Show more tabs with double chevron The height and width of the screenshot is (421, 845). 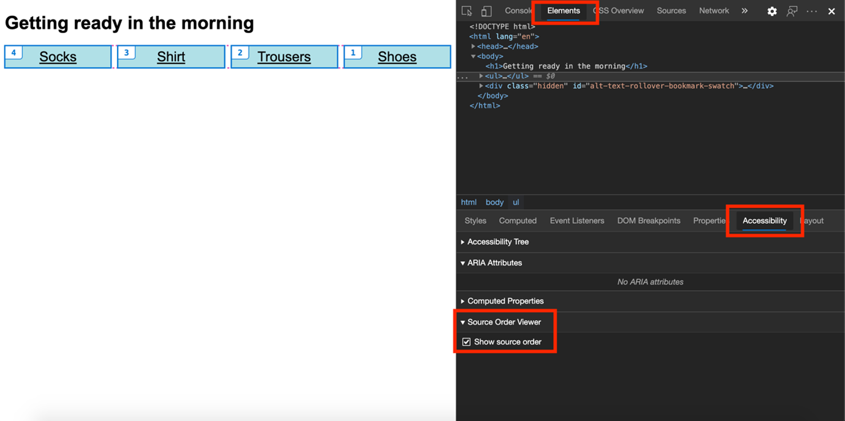[x=744, y=10]
